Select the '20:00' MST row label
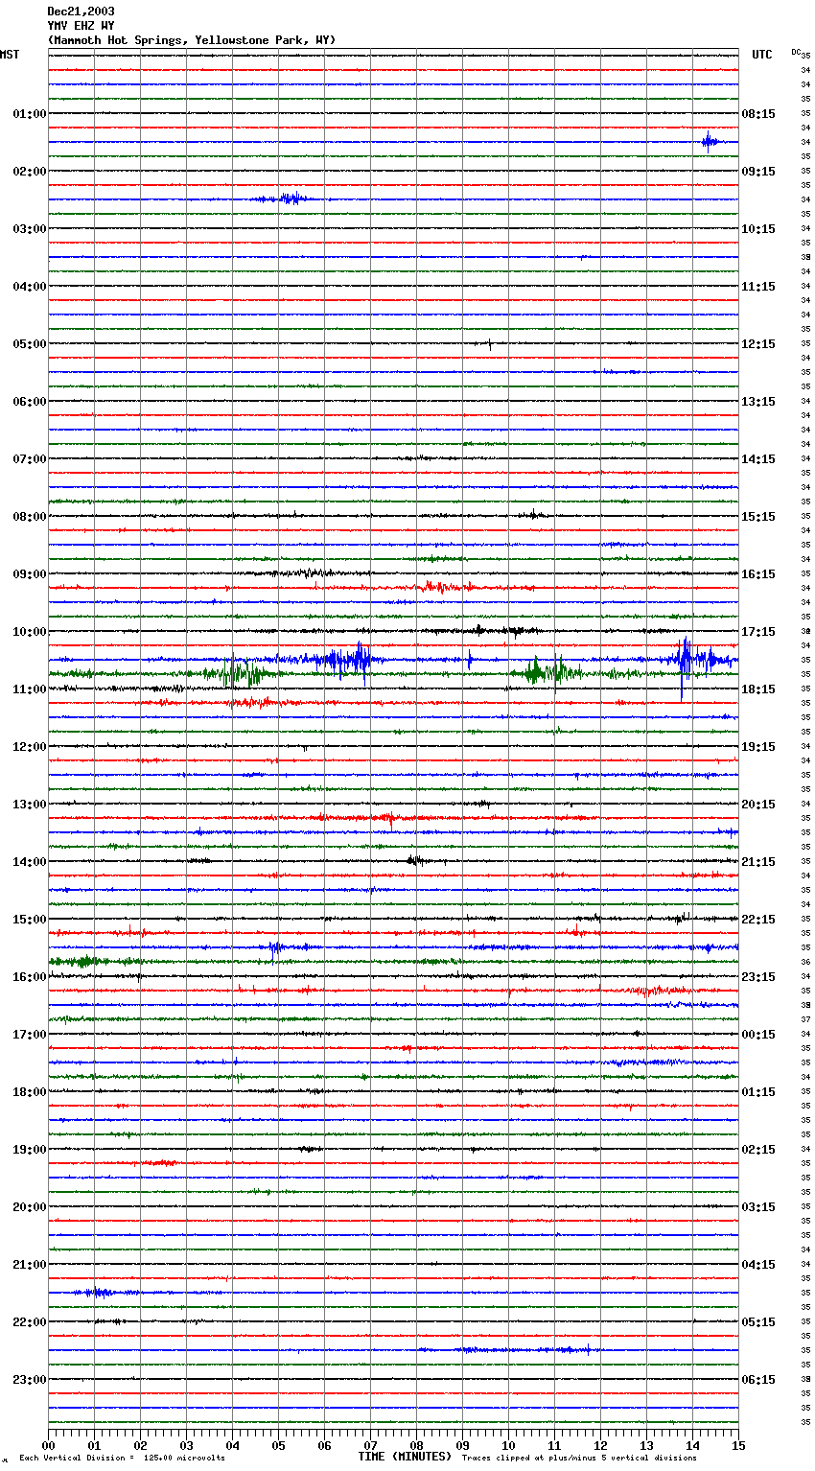 point(29,1207)
